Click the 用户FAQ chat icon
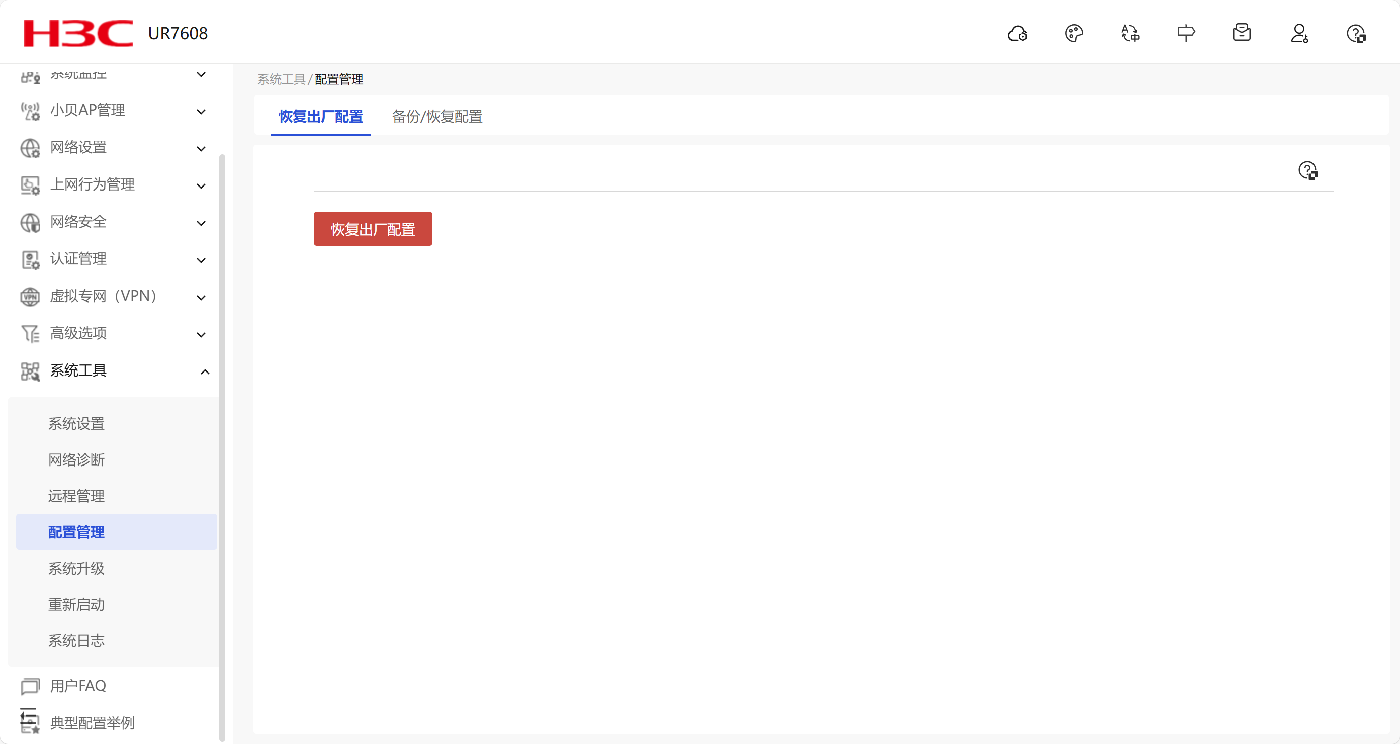Viewport: 1400px width, 744px height. tap(30, 686)
